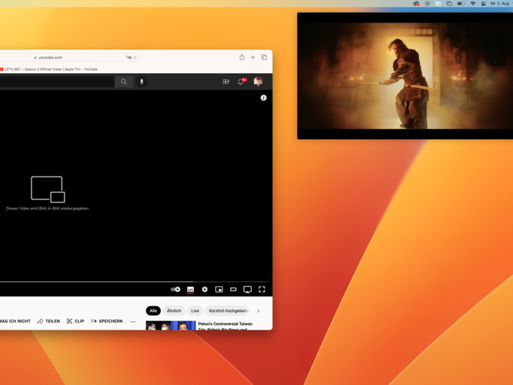Screen dimensions: 513x385
Task: Select the Ähnlich filter chip
Action: click(174, 311)
